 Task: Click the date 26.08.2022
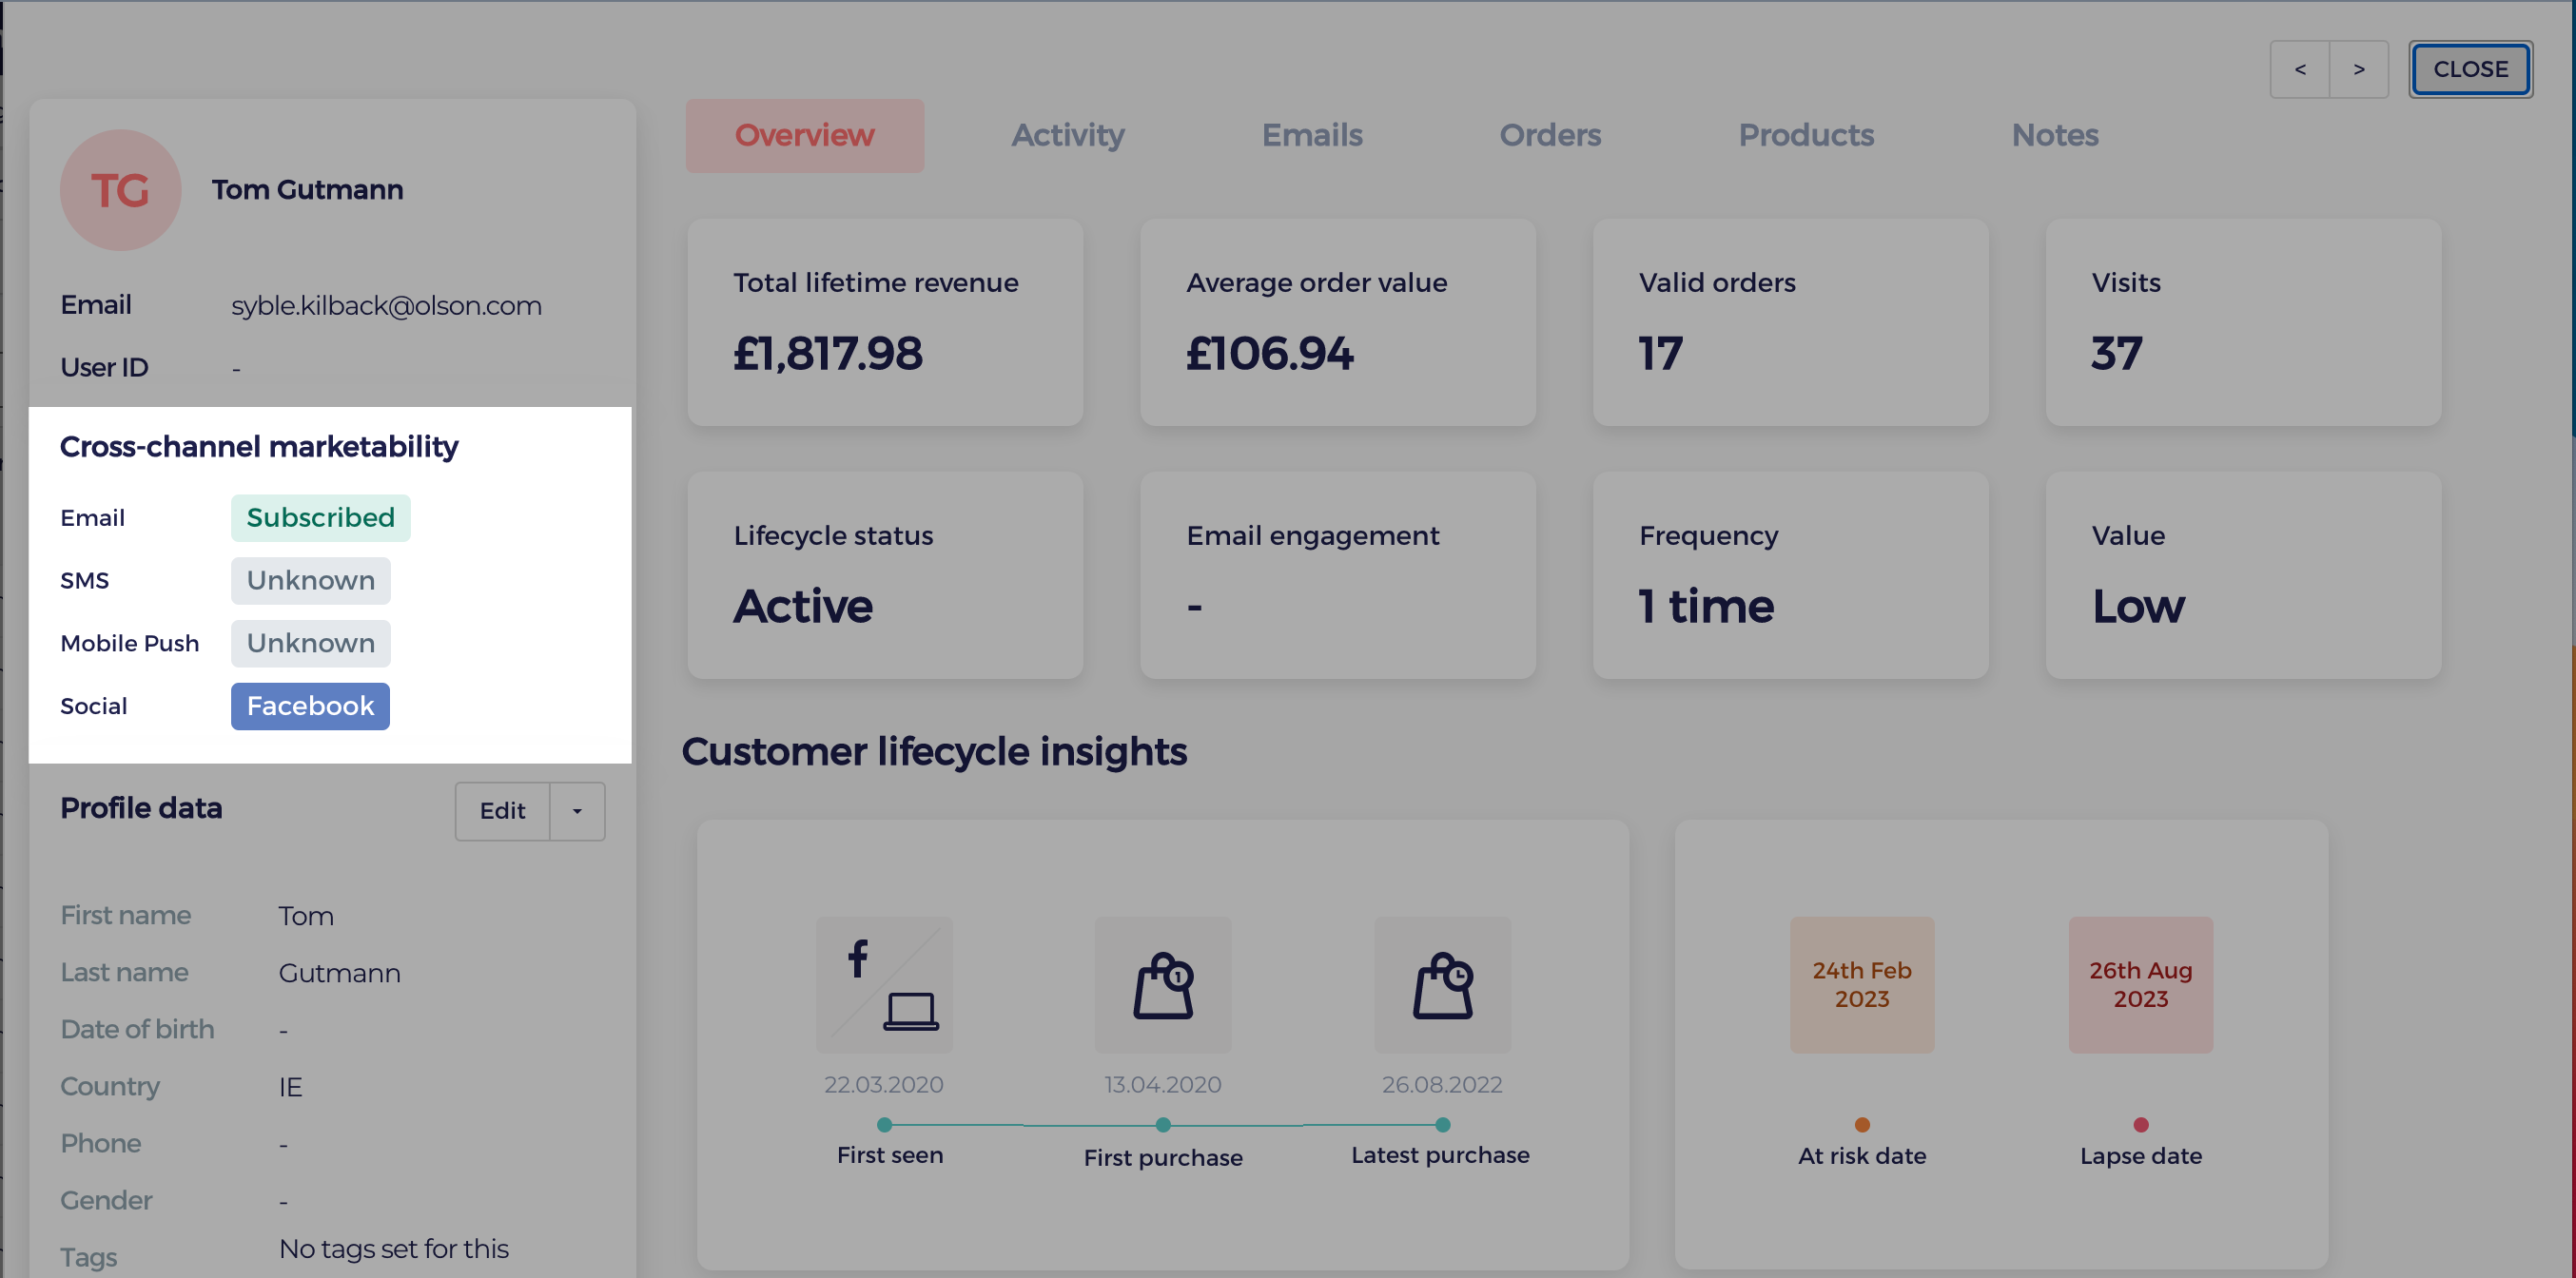(x=1441, y=1085)
